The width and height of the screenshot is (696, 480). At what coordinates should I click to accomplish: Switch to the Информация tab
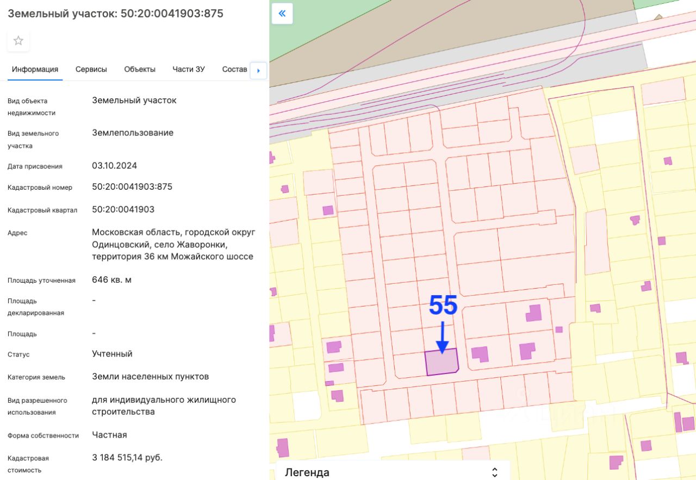35,69
